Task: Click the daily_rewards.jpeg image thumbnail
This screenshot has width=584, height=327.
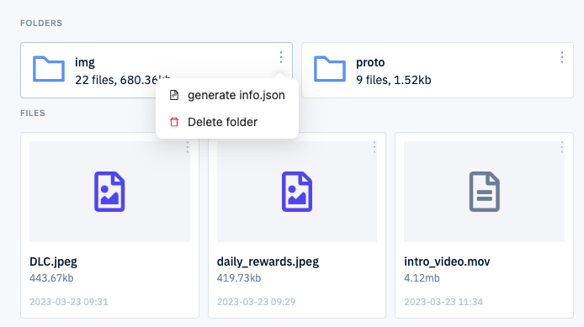Action: point(297,191)
